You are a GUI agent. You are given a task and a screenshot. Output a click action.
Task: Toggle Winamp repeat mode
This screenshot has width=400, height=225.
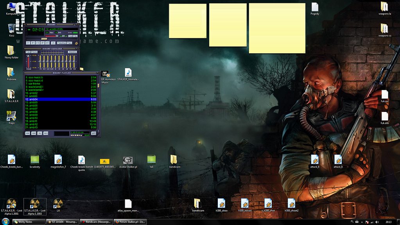click(x=69, y=43)
